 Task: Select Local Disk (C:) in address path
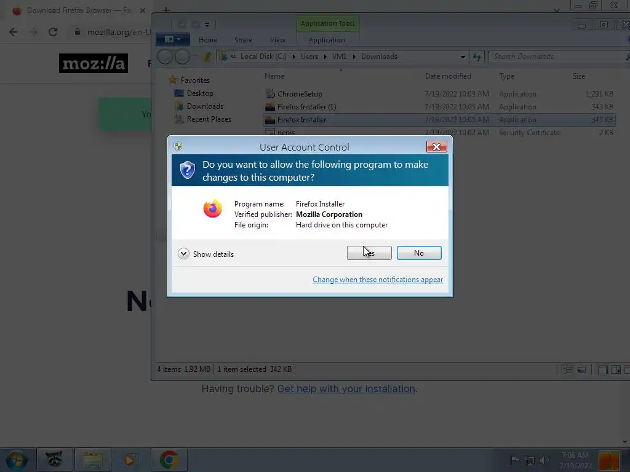[263, 57]
